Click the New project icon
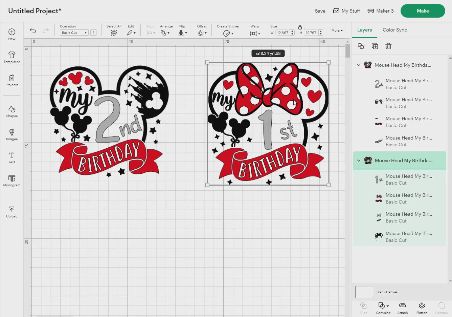Viewport: 452px width, 317px height. pos(12,32)
